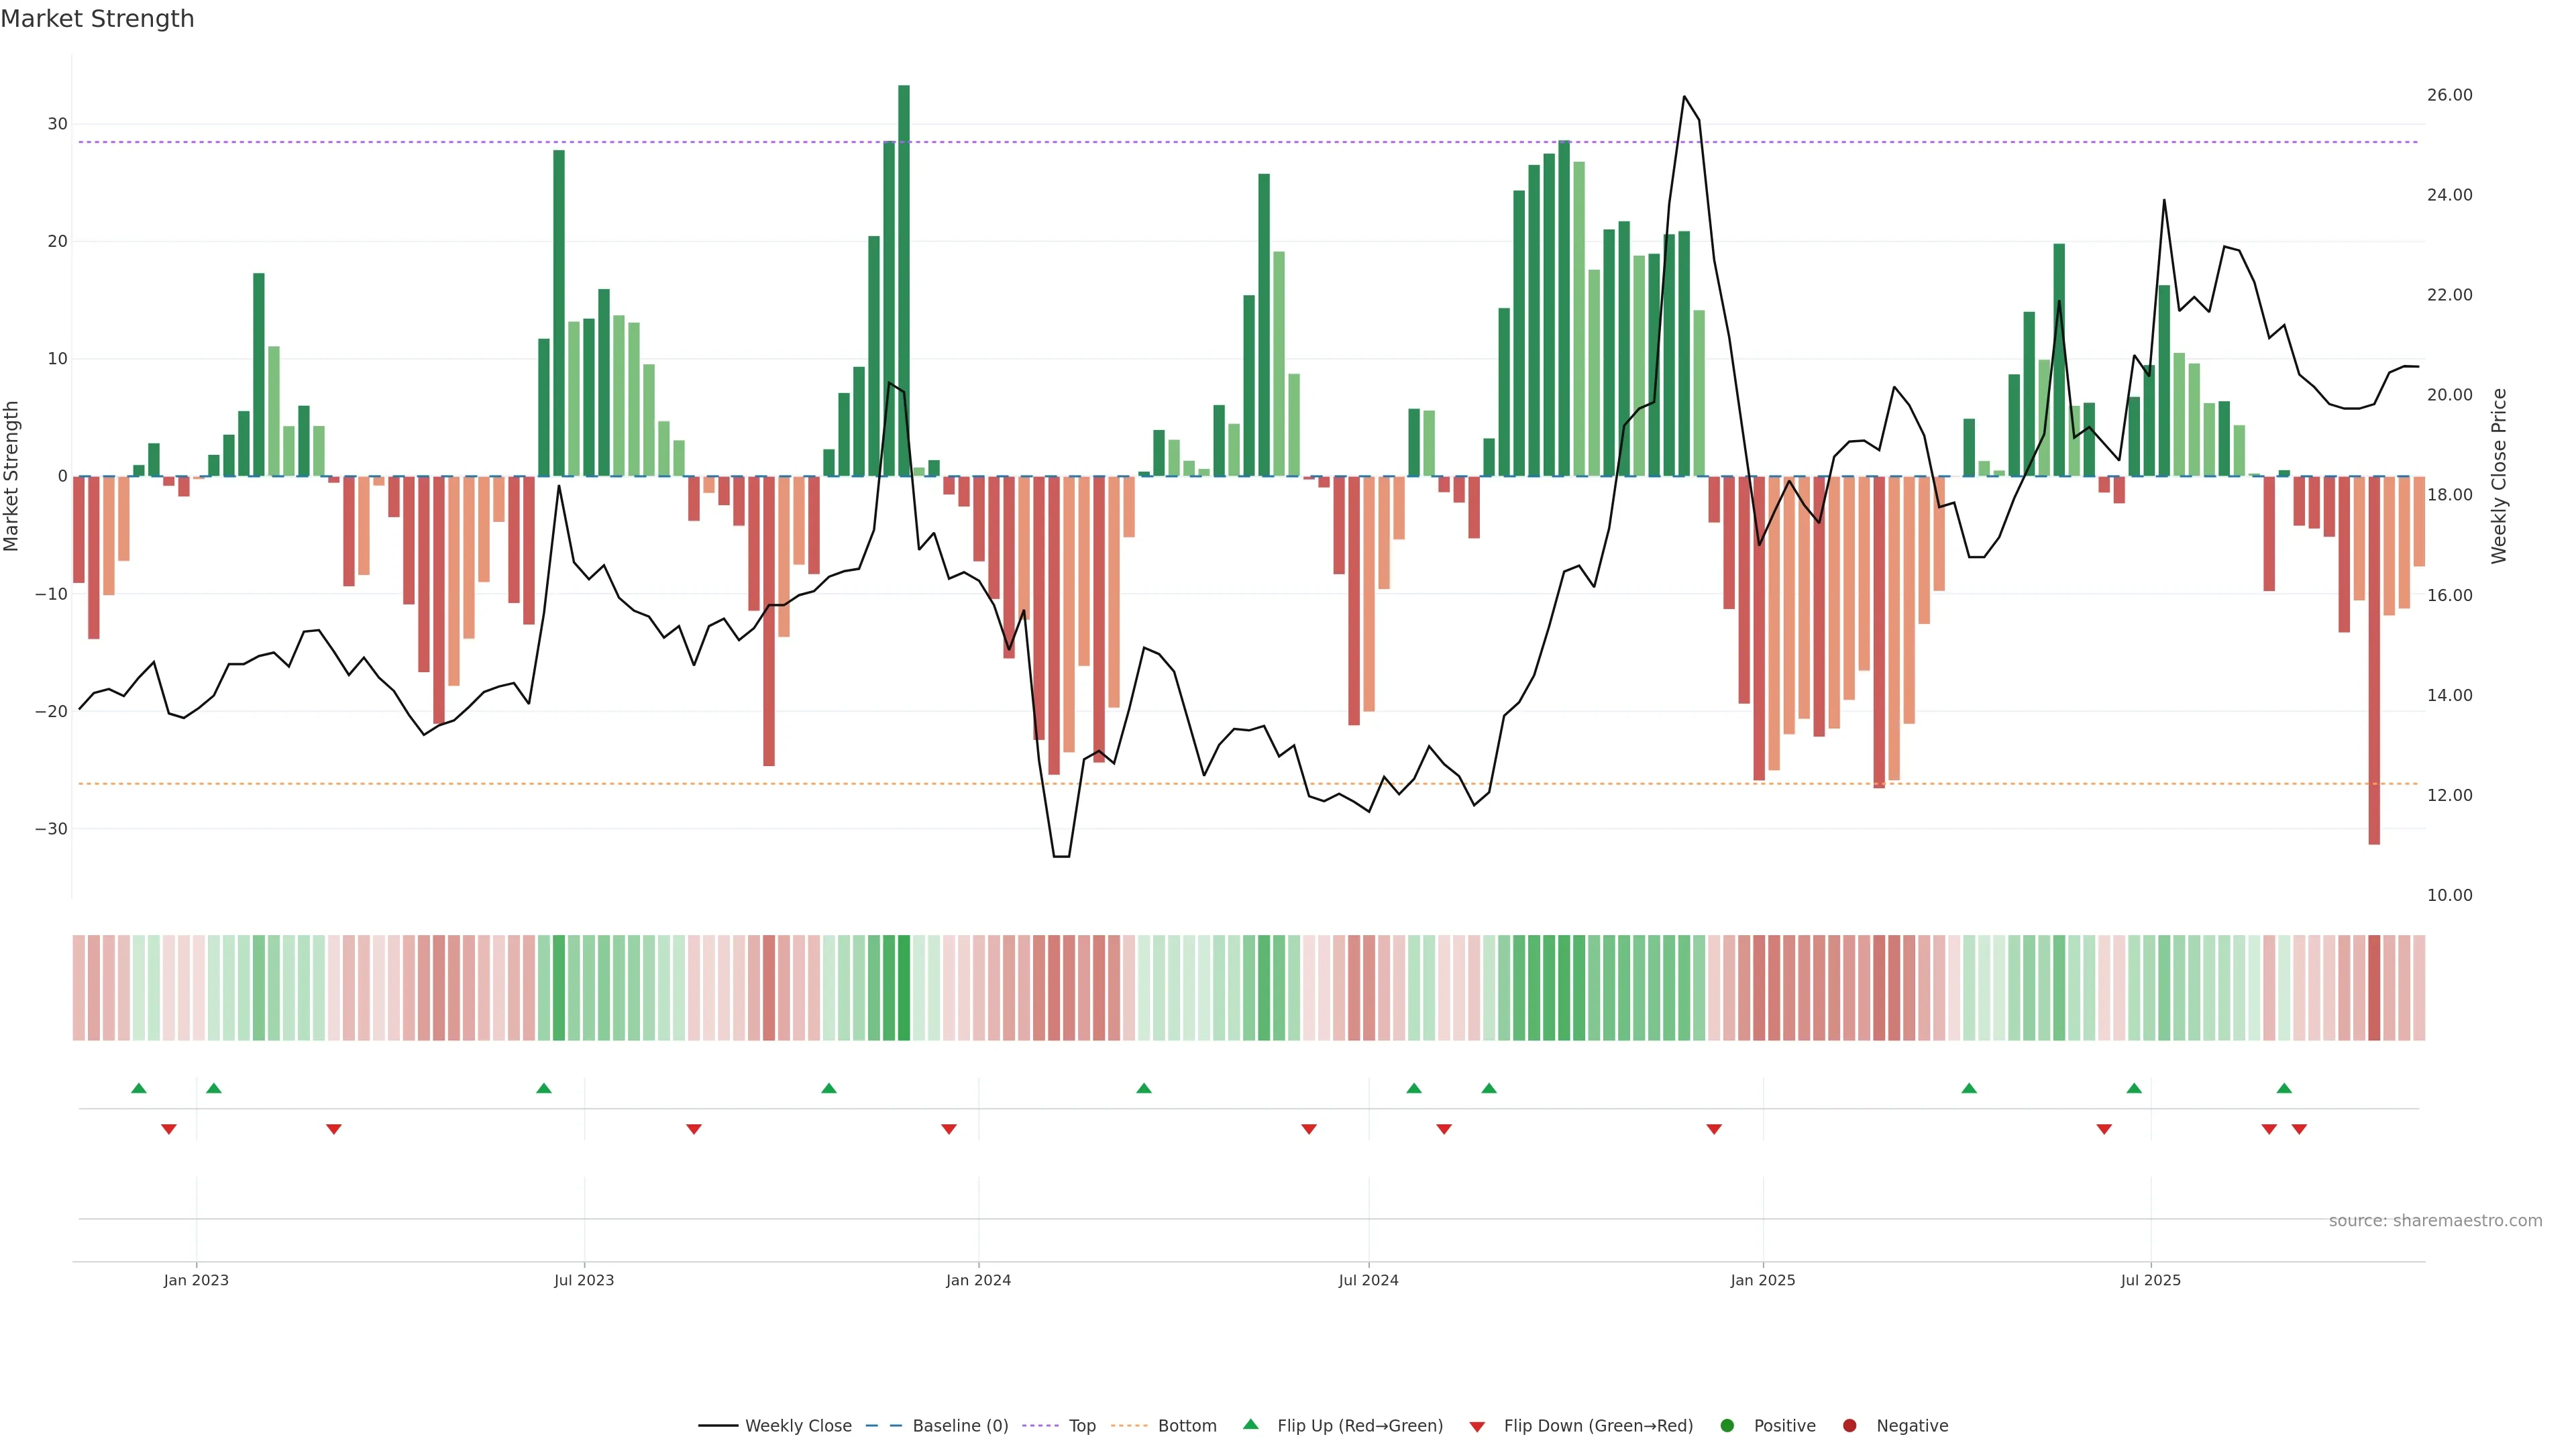The image size is (2576, 1449).
Task: Click the flip-up marker near Jul 2023
Action: [x=544, y=1088]
